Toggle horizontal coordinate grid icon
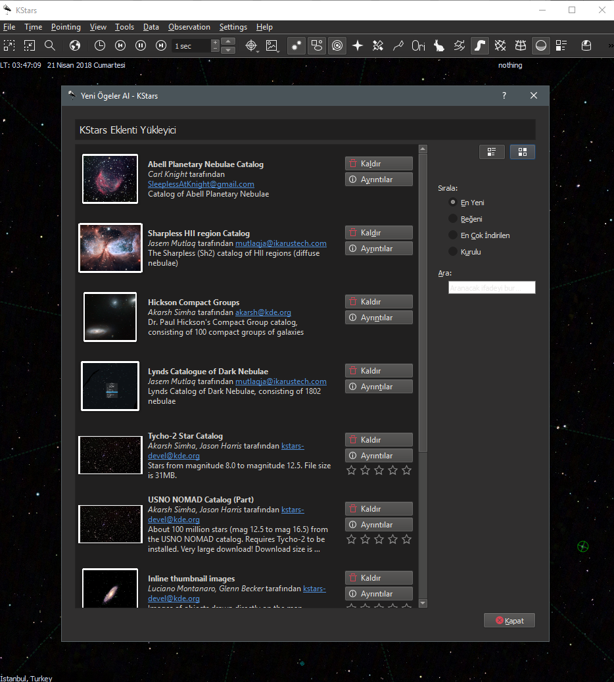The image size is (614, 682). pos(521,45)
